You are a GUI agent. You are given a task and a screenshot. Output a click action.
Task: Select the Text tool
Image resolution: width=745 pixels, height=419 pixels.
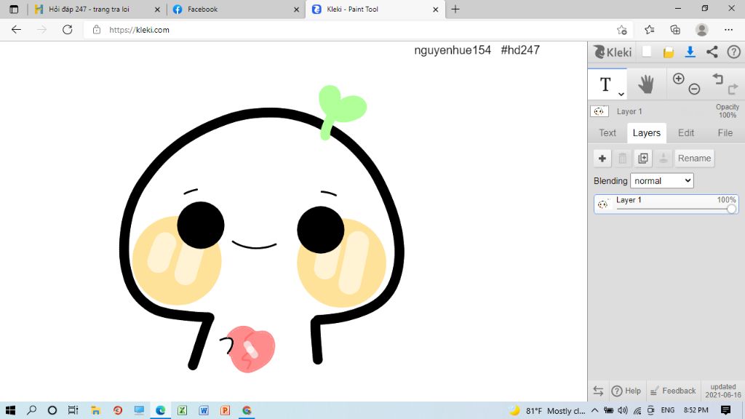605,84
